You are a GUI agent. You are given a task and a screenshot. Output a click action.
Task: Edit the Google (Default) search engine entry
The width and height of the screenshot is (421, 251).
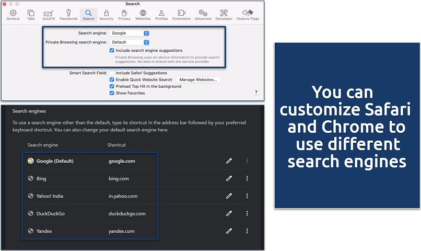click(x=229, y=161)
